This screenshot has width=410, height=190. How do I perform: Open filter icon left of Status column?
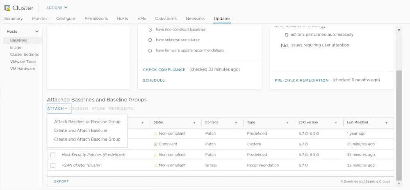[x=143, y=123]
